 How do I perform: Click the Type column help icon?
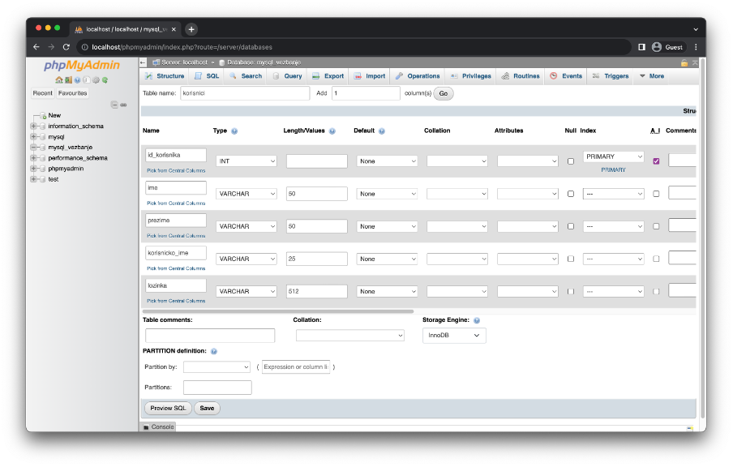tap(234, 131)
